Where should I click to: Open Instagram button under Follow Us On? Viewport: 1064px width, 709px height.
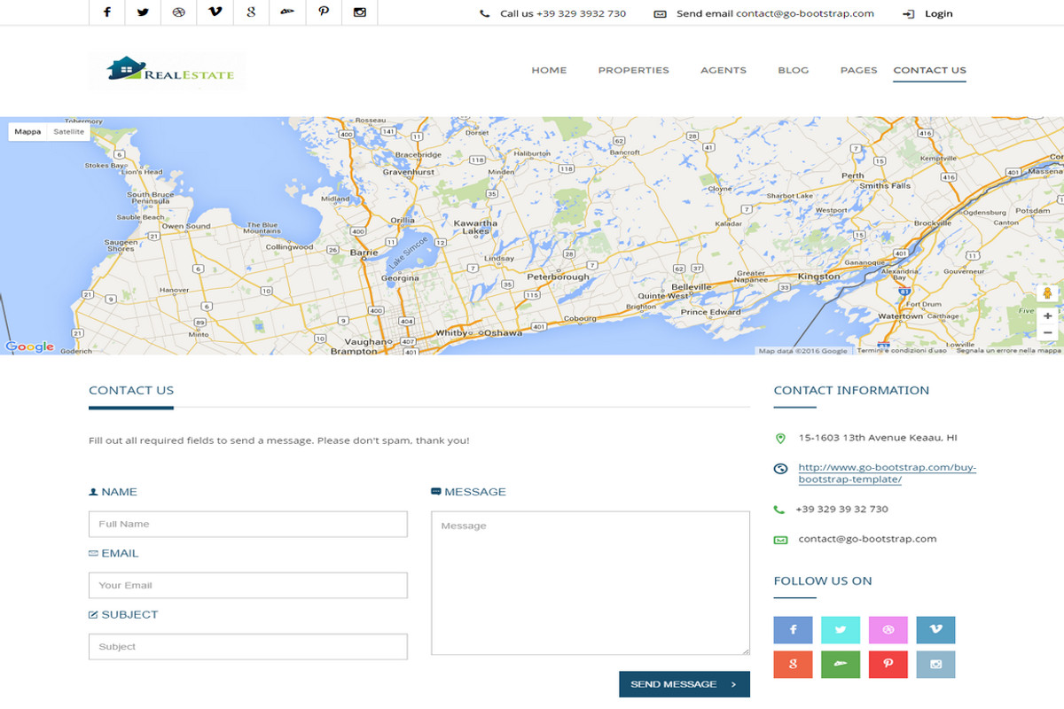[935, 664]
